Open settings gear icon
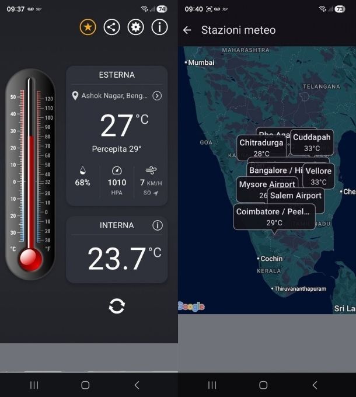 coord(135,27)
